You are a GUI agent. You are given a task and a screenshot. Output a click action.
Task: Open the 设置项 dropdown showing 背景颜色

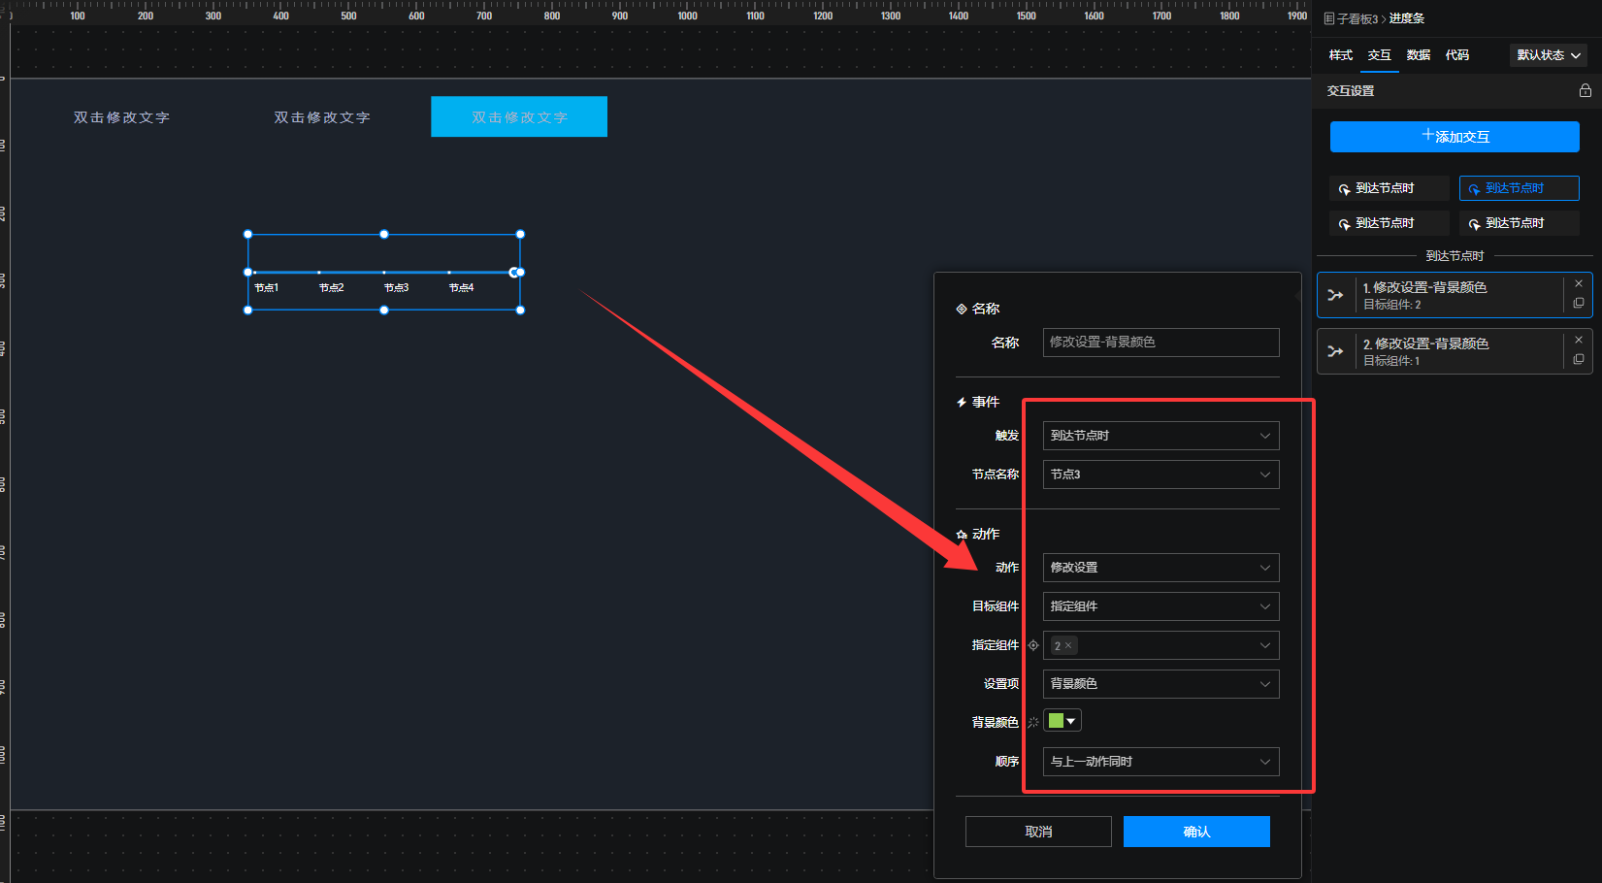[1161, 684]
